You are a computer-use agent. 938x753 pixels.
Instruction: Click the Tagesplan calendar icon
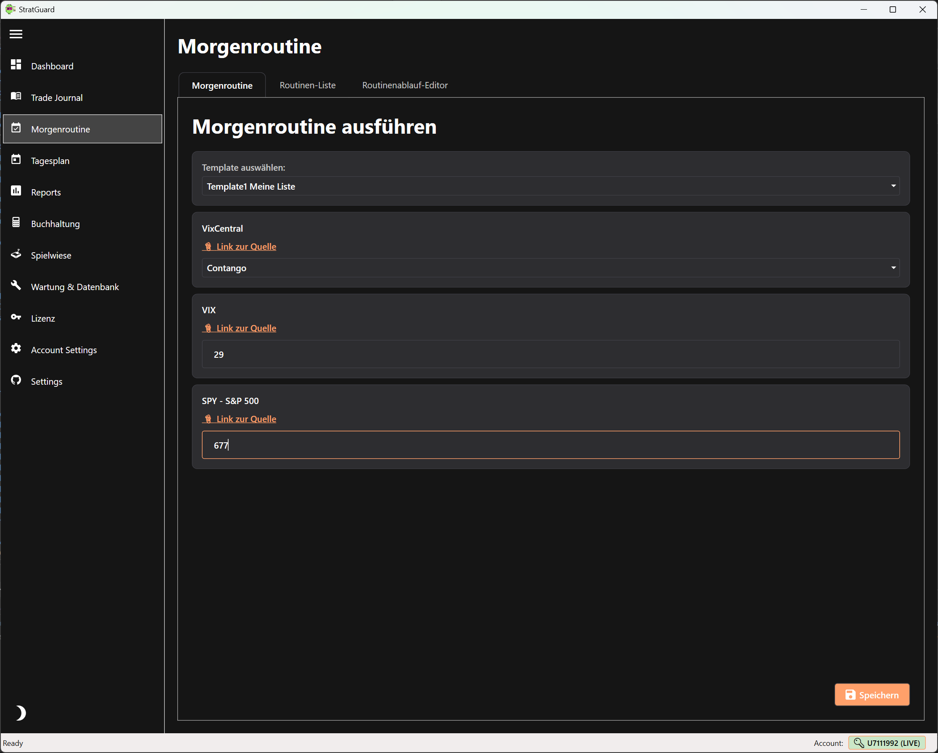click(x=16, y=160)
